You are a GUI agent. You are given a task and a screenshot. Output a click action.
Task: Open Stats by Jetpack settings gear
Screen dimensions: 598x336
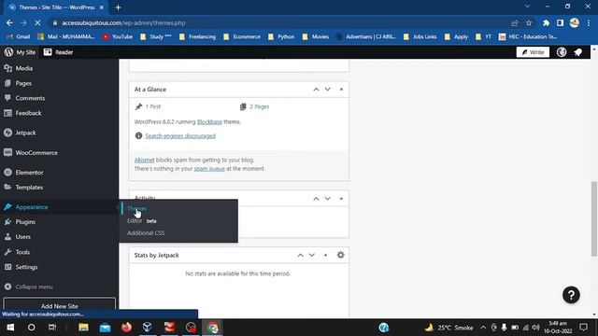coord(340,255)
